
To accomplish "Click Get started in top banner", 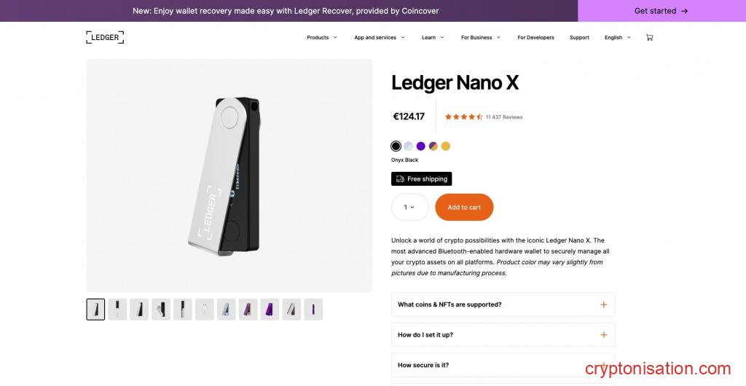I will 661,11.
